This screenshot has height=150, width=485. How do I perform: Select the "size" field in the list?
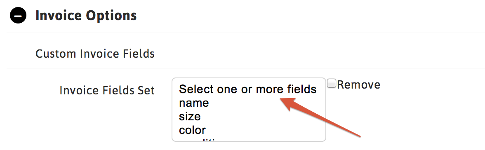190,116
